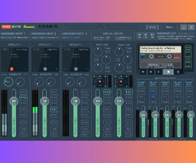Click master bus B2 fader knob
This screenshot has height=163, width=196.
191,115
